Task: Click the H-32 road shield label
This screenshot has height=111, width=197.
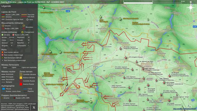Action: click(x=68, y=11)
